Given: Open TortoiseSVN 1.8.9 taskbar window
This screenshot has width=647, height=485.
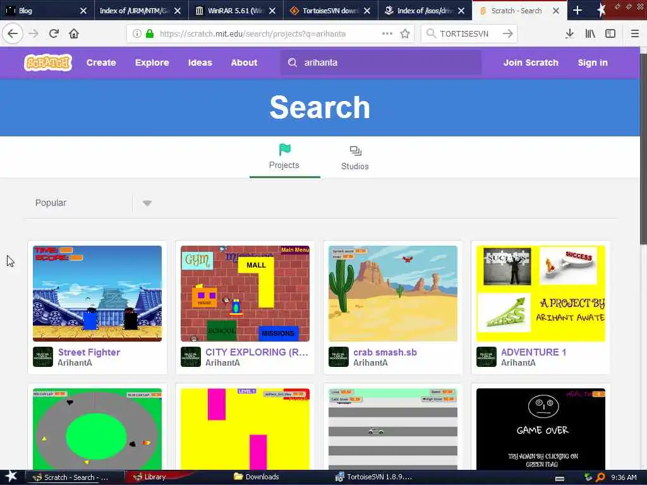Looking at the screenshot, I should [374, 477].
